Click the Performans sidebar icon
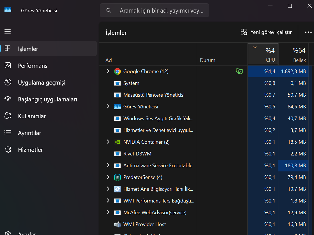The height and width of the screenshot is (235, 314). click(x=8, y=65)
